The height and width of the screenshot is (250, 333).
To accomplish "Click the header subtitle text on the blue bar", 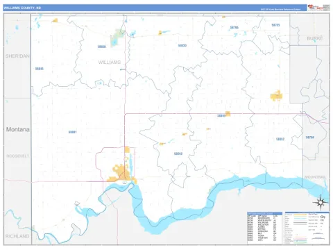I will pyautogui.click(x=280, y=10).
